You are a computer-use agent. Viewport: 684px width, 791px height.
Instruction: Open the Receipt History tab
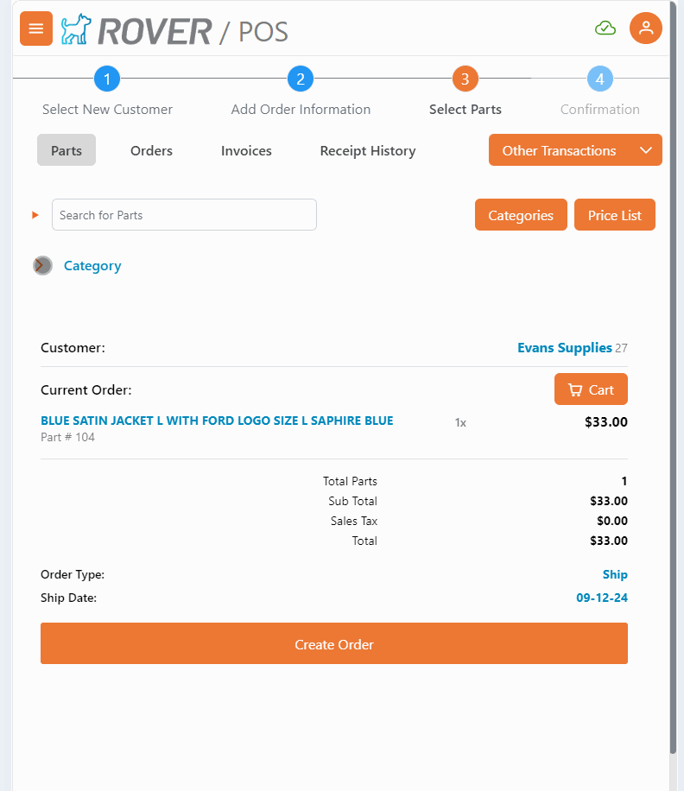click(x=368, y=150)
